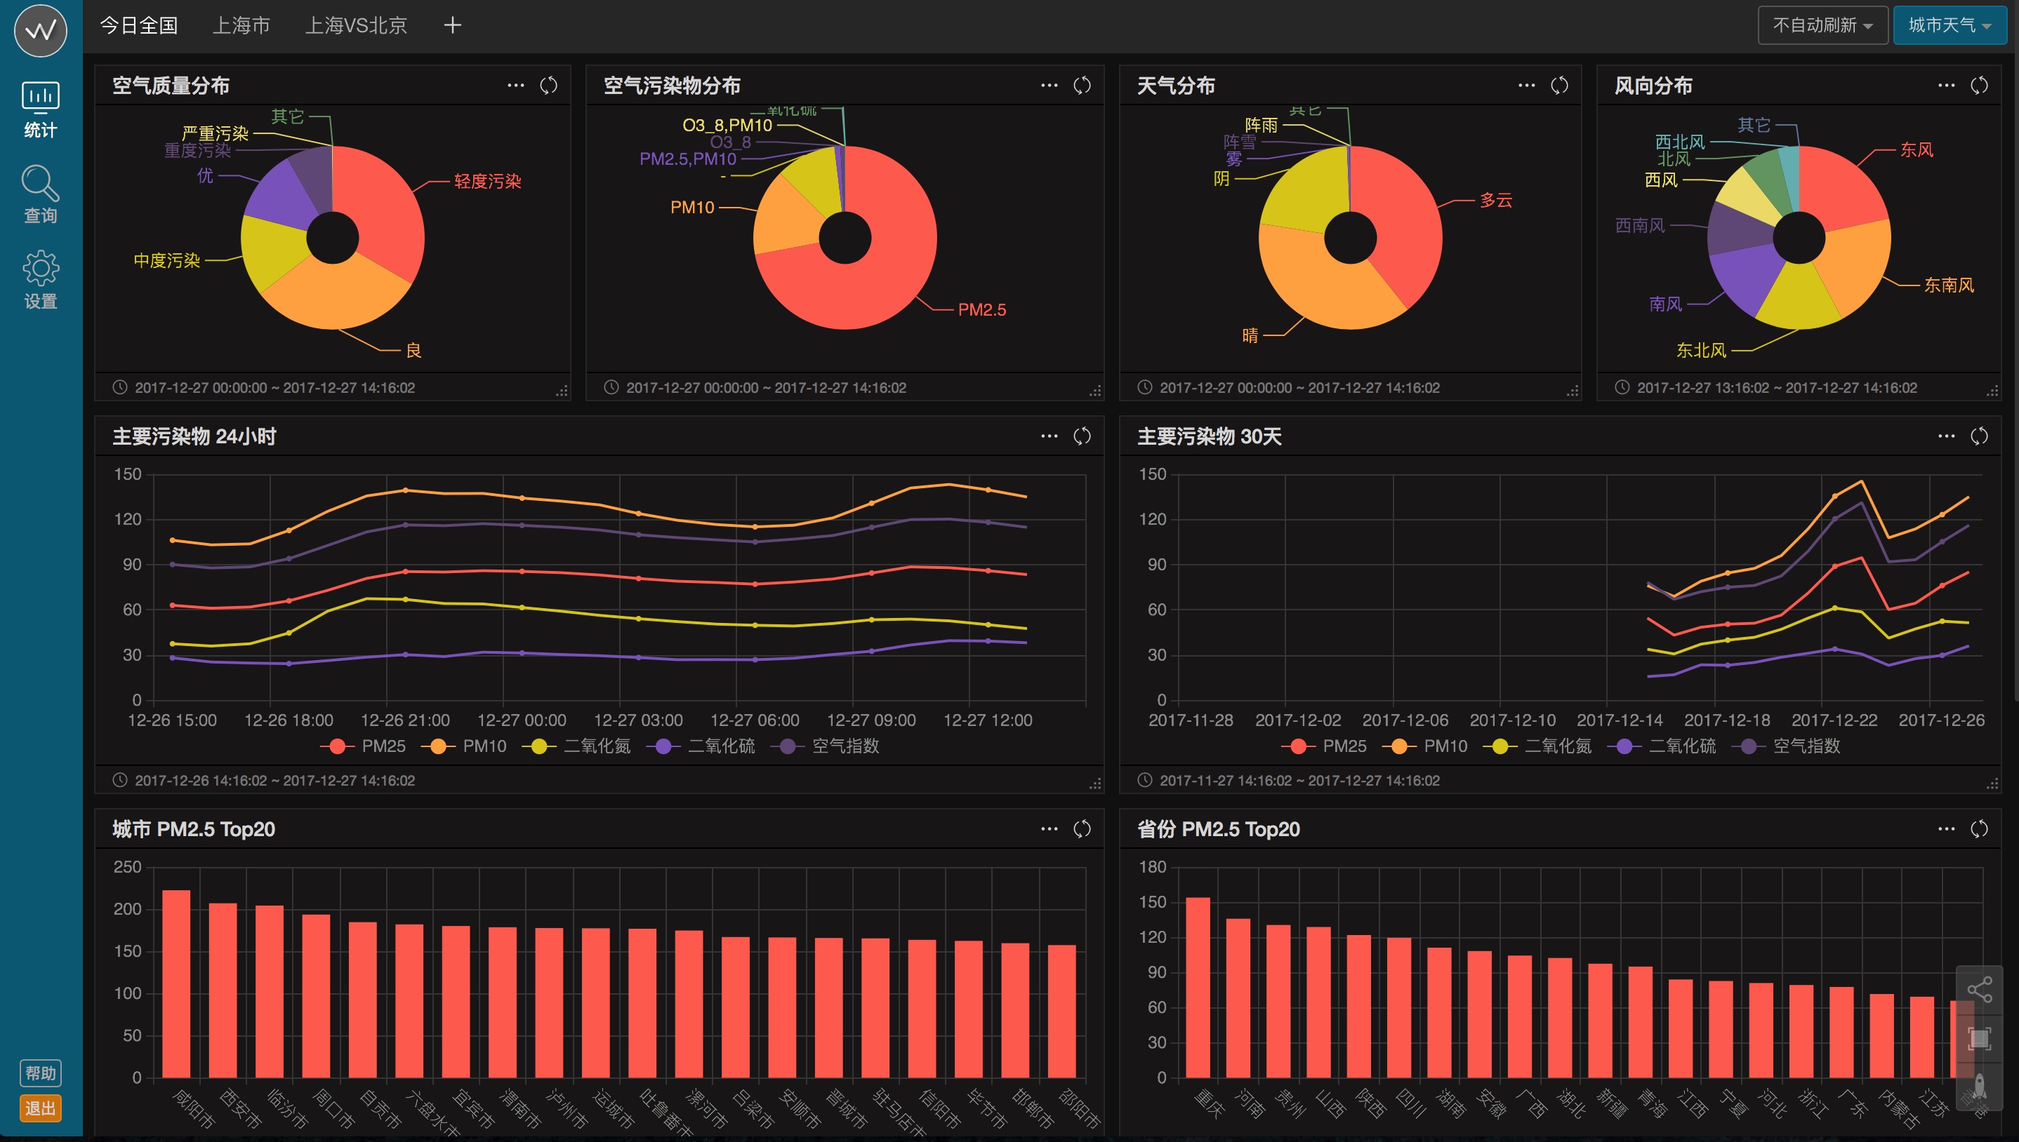
Task: Open more options for 空气污染物分布 panel
Action: tap(1049, 86)
